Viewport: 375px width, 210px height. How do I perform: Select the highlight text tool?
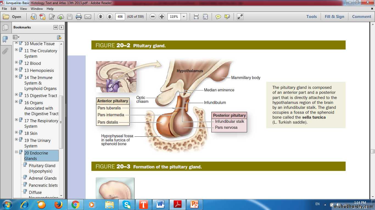pos(227,17)
